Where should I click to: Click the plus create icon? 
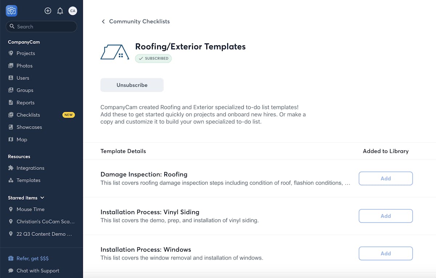click(48, 11)
